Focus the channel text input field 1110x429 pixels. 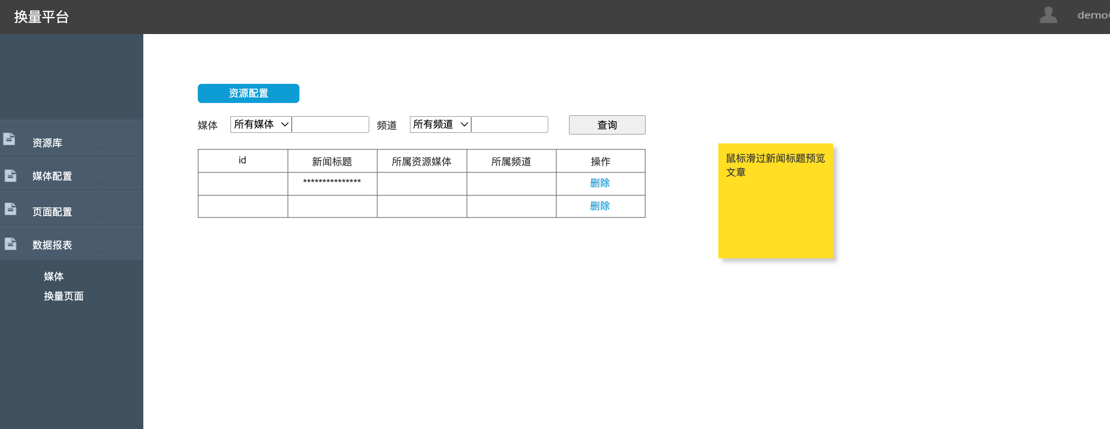(x=509, y=125)
